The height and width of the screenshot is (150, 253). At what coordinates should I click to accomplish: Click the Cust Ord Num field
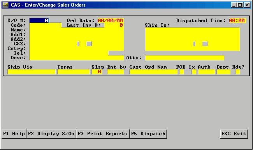tap(153, 72)
